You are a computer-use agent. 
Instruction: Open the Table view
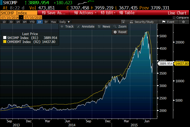point(127,13)
